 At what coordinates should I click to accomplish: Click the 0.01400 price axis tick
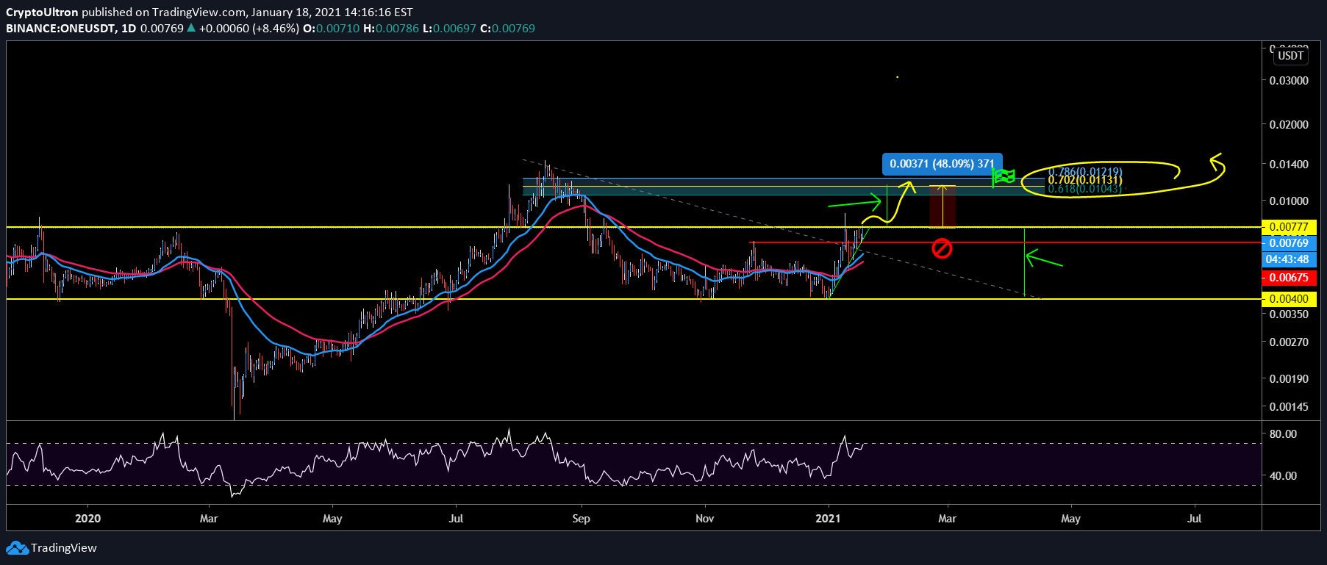click(1289, 164)
